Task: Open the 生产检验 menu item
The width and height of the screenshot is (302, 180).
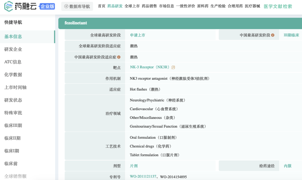Action: 218,6
